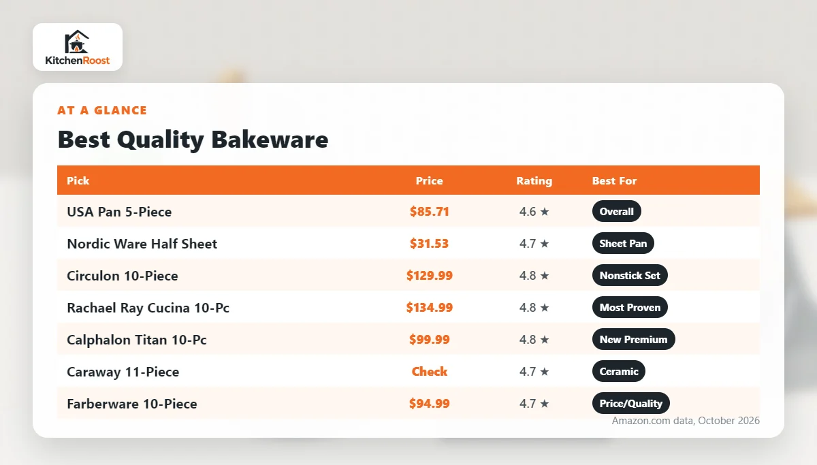
Task: Click the 'Rating' column header
Action: coord(534,181)
